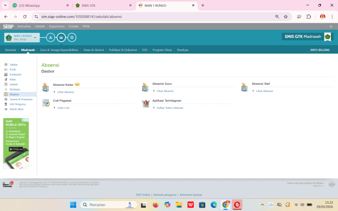Click Bantuan pengguna footer link
The height and width of the screenshot is (211, 338).
point(165,195)
